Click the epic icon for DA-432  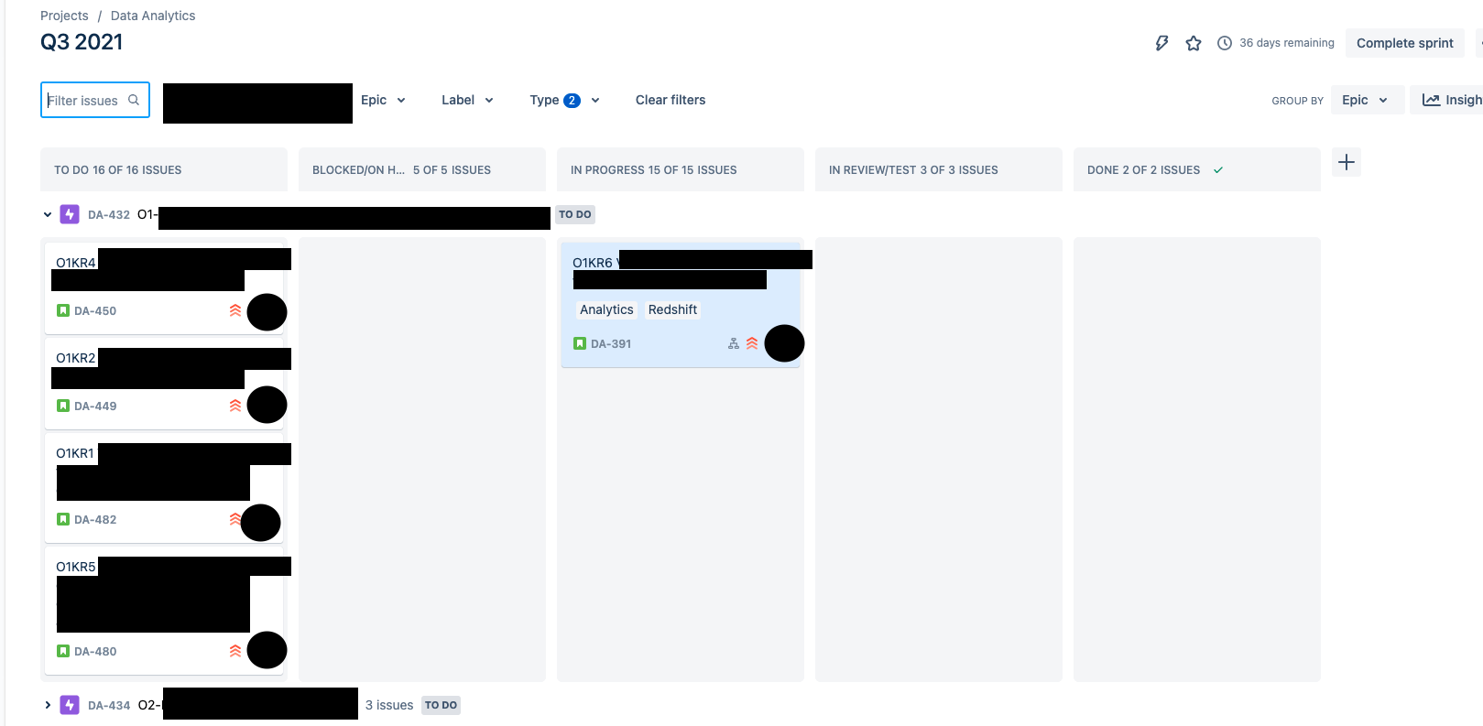click(70, 214)
